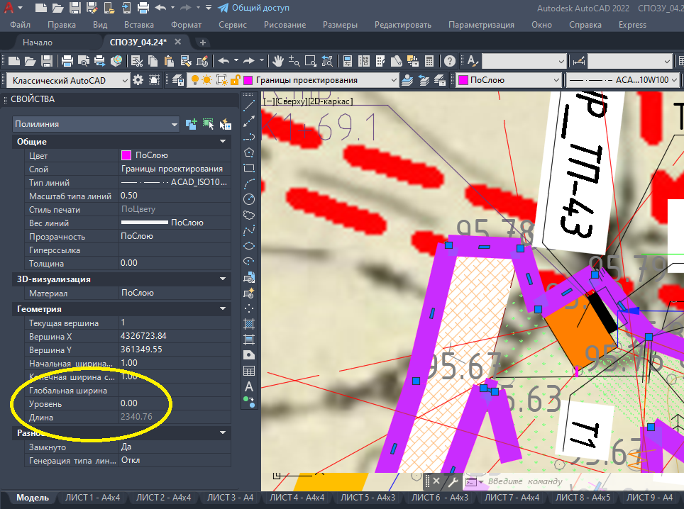Click the Pan hand icon
The image size is (684, 509).
[278, 62]
